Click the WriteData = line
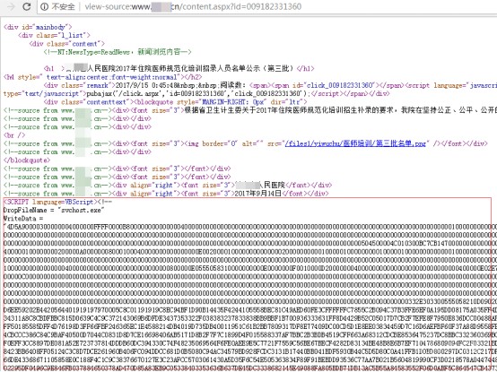Viewport: 497px width, 372px height. pyautogui.click(x=23, y=219)
